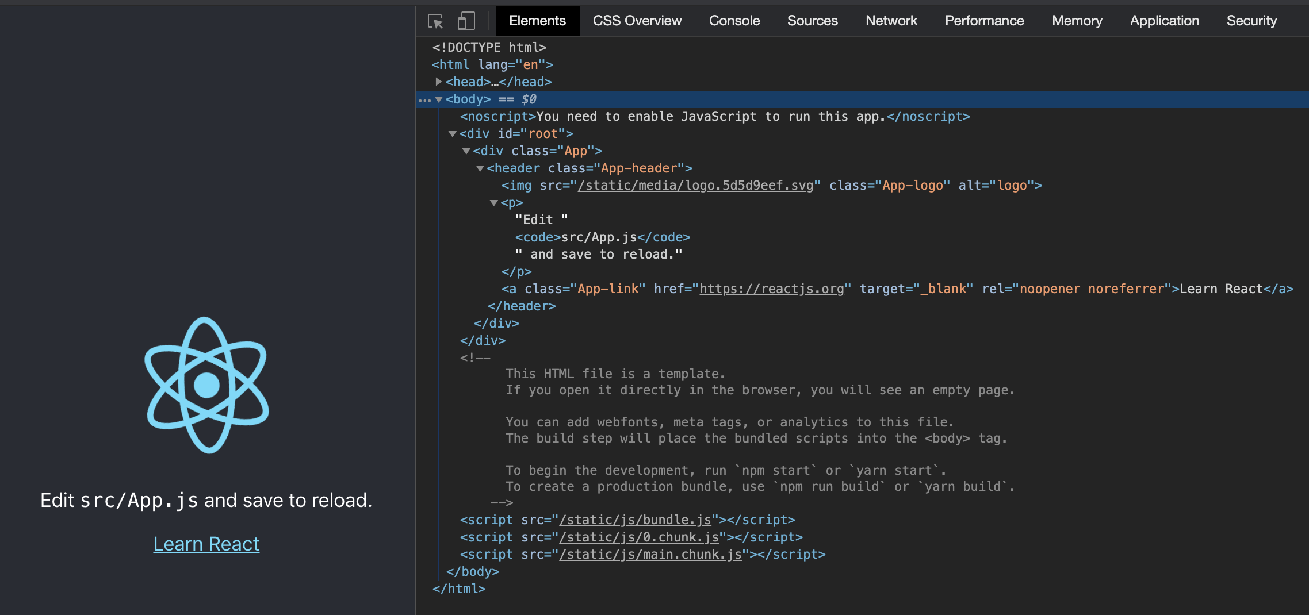1309x615 pixels.
Task: Follow the logo.5d5d9eef.svg src link
Action: (695, 186)
